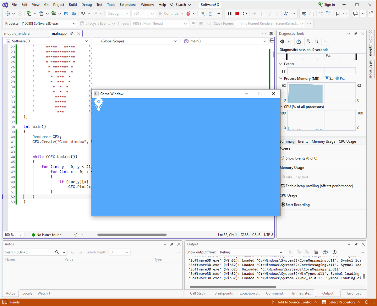Switch to the module_renderer.h tab
377x306 pixels.
point(19,34)
